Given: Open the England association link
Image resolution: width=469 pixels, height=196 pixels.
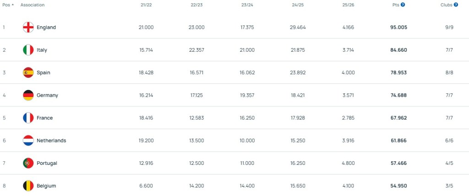Looking at the screenshot, I should coord(46,27).
